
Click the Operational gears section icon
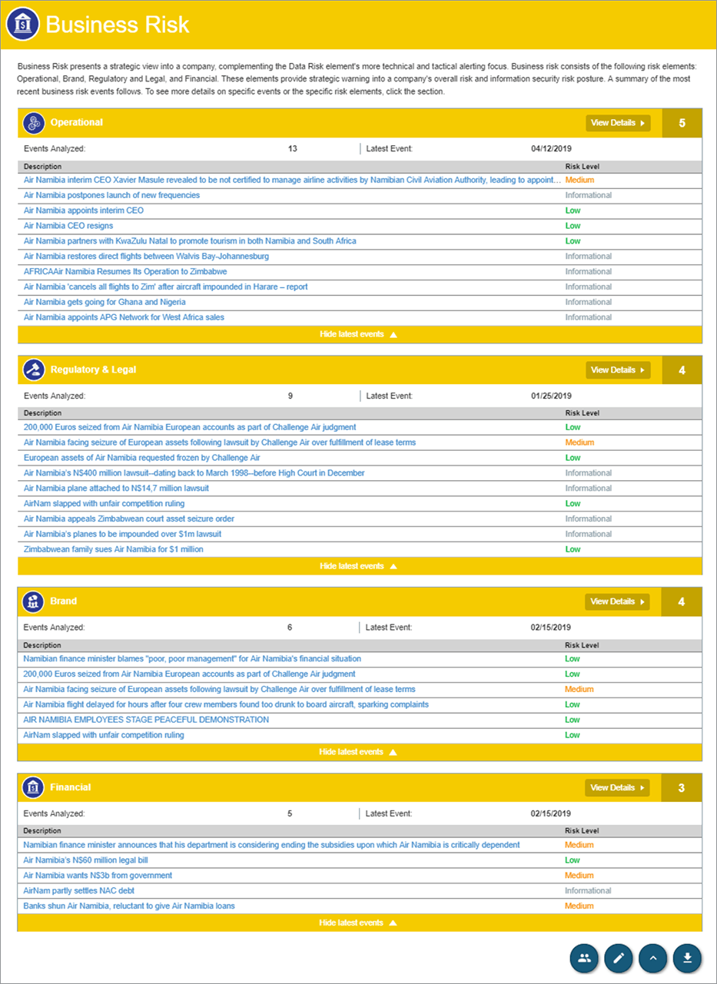[x=33, y=123]
